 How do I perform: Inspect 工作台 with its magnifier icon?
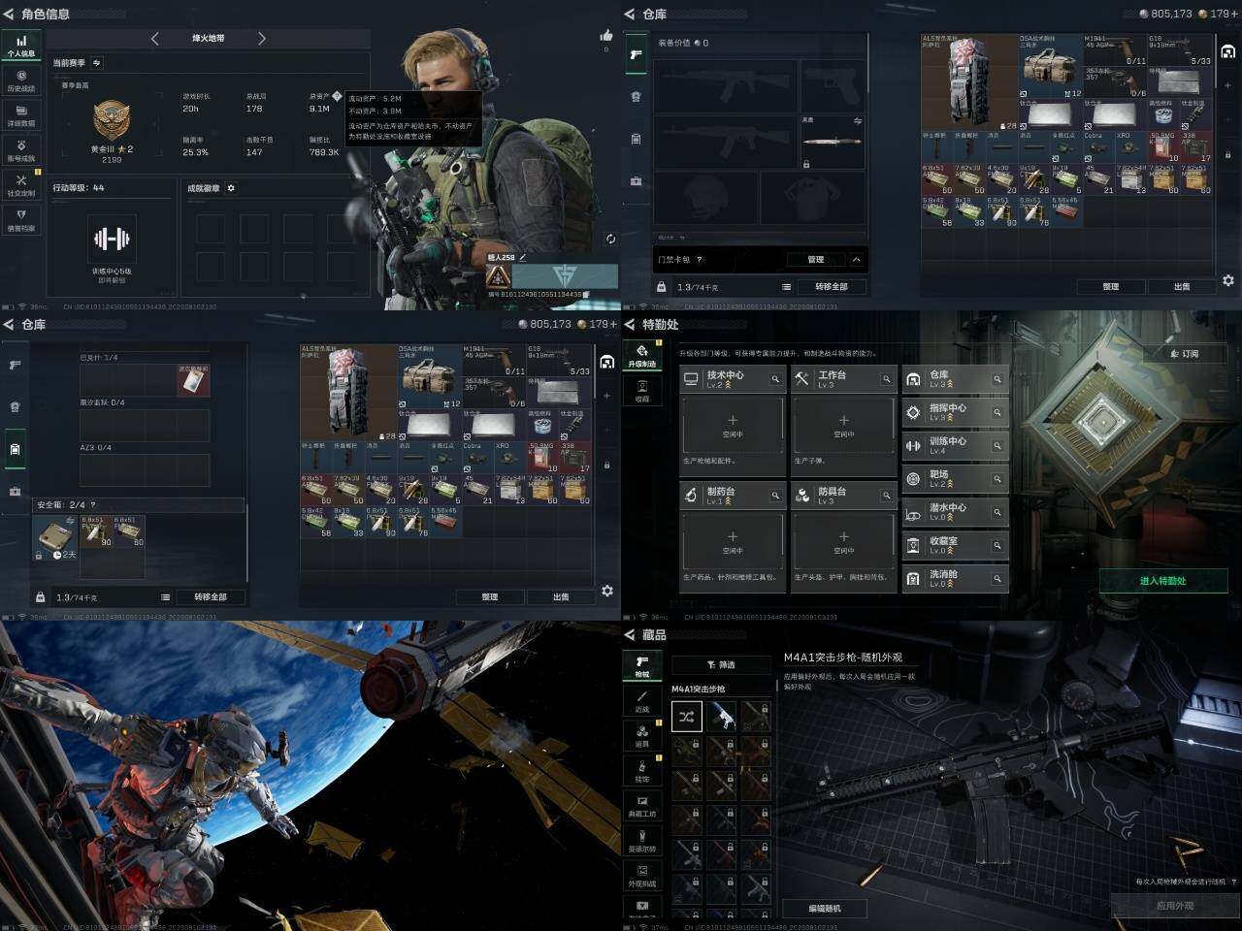886,379
